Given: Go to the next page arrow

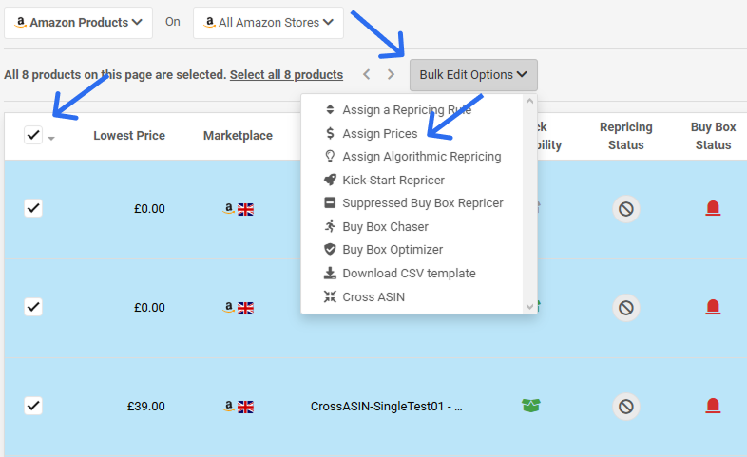Looking at the screenshot, I should click(392, 74).
